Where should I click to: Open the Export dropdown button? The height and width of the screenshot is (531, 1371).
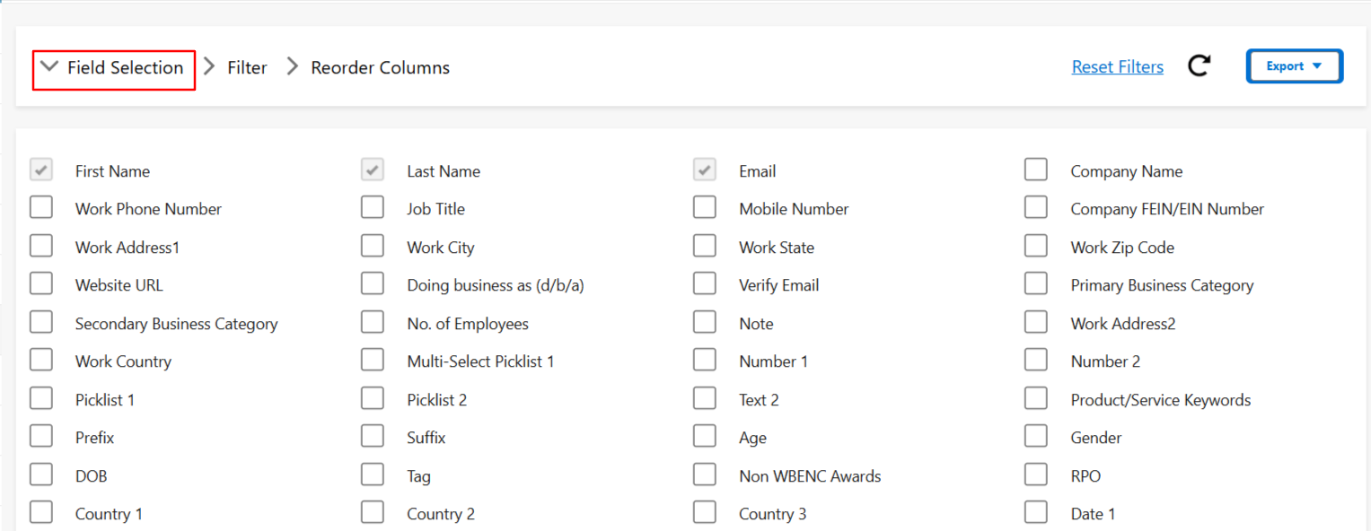1294,66
